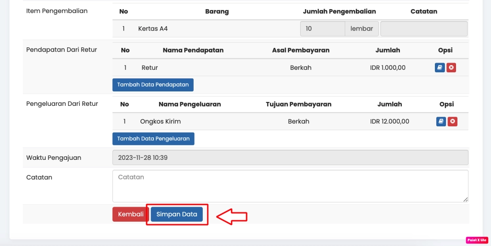491x246 pixels.
Task: Save the form with Simpan Data
Action: (176, 214)
